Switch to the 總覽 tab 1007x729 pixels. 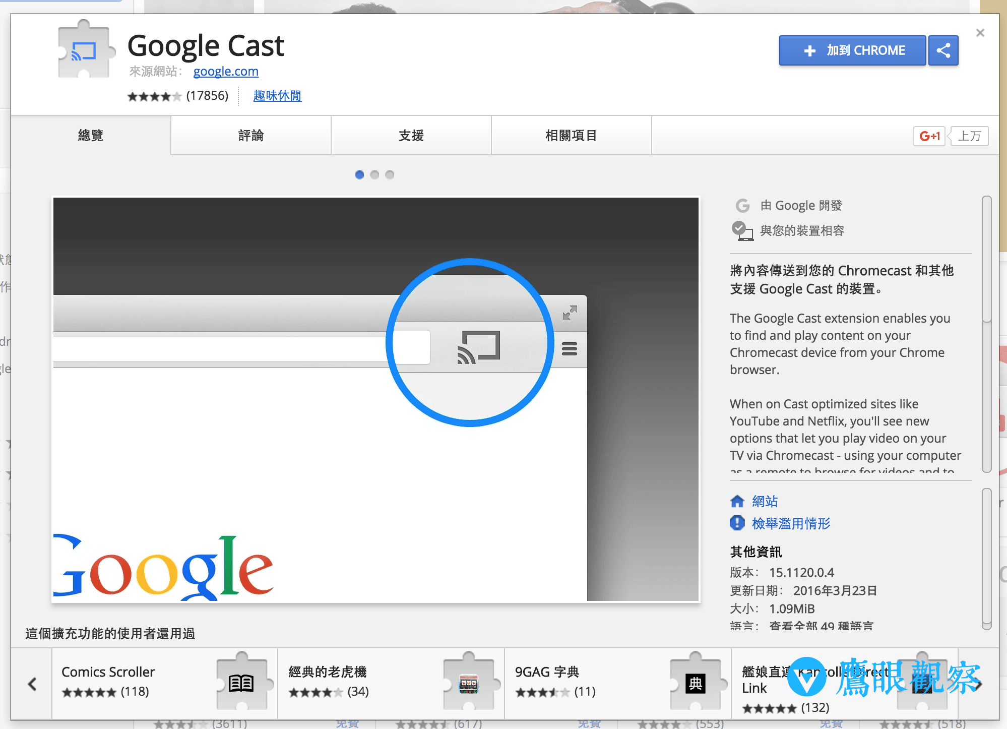pos(91,135)
